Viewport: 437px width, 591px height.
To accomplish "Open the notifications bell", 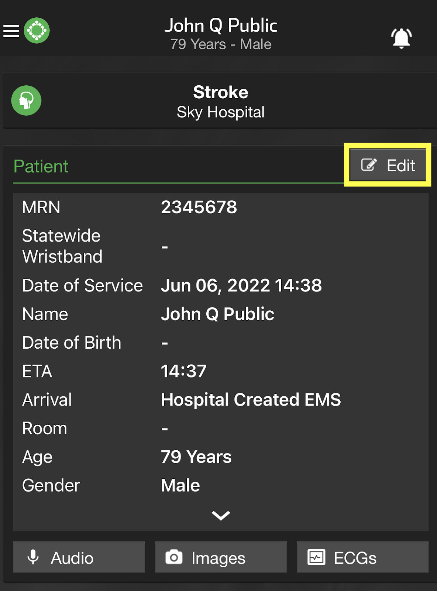I will 402,38.
